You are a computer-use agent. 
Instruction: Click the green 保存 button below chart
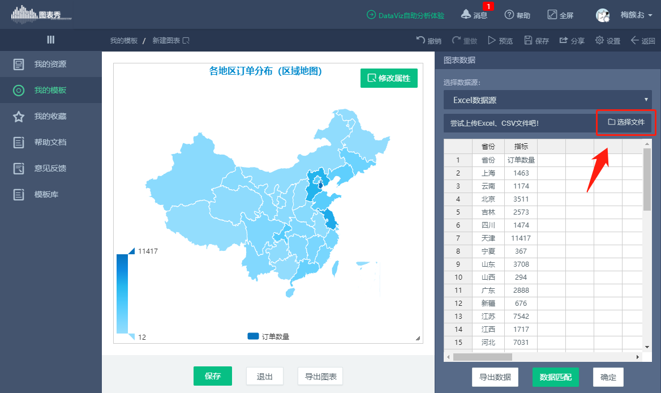pyautogui.click(x=213, y=376)
